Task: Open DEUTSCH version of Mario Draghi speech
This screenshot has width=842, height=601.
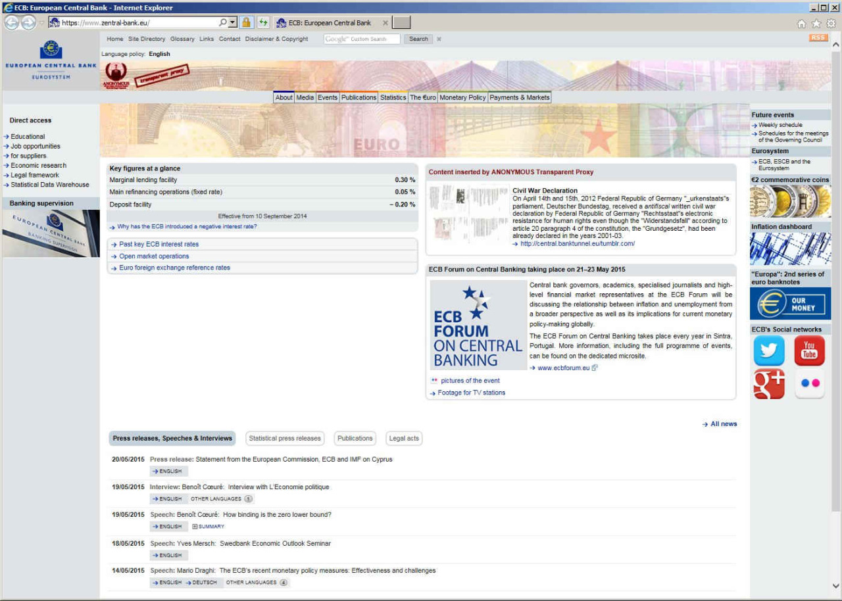Action: coord(201,583)
